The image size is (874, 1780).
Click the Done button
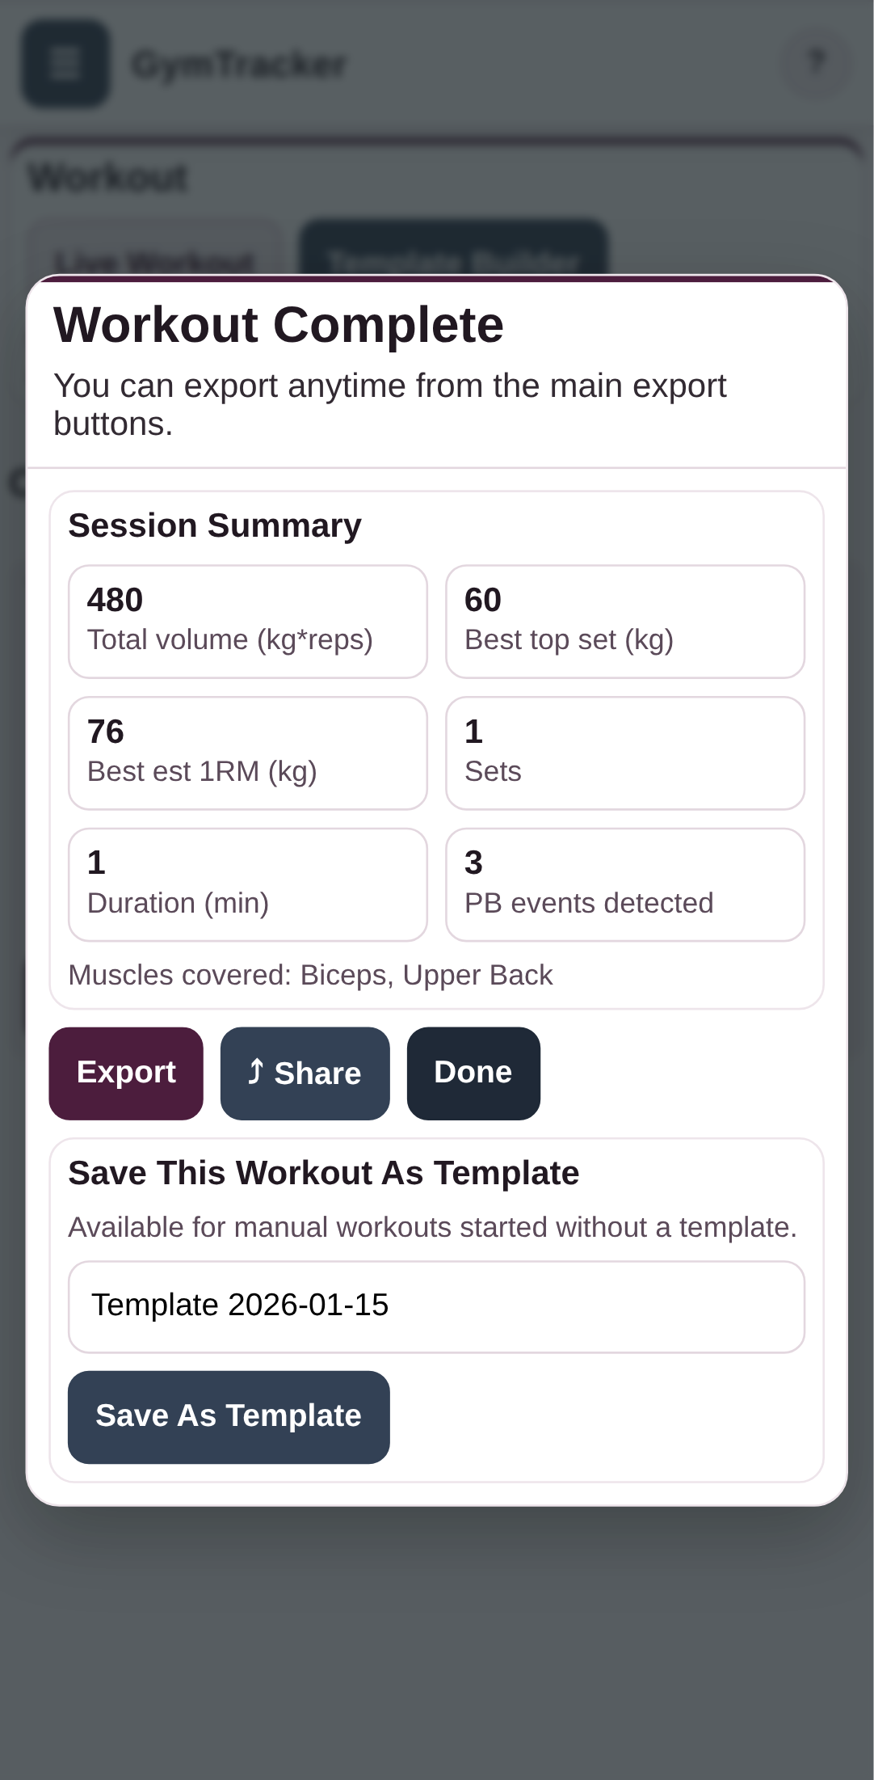click(x=473, y=1072)
